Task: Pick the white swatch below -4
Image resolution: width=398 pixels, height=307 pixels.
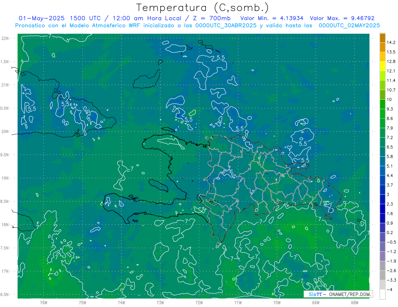Action: (382, 294)
